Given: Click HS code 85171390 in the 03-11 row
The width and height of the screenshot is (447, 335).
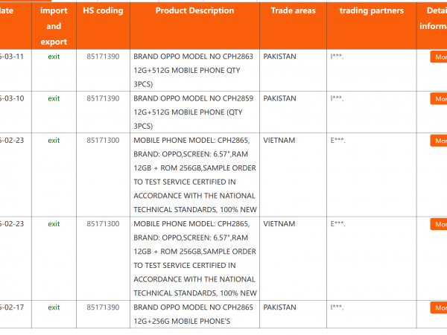Looking at the screenshot, I should pyautogui.click(x=104, y=57).
